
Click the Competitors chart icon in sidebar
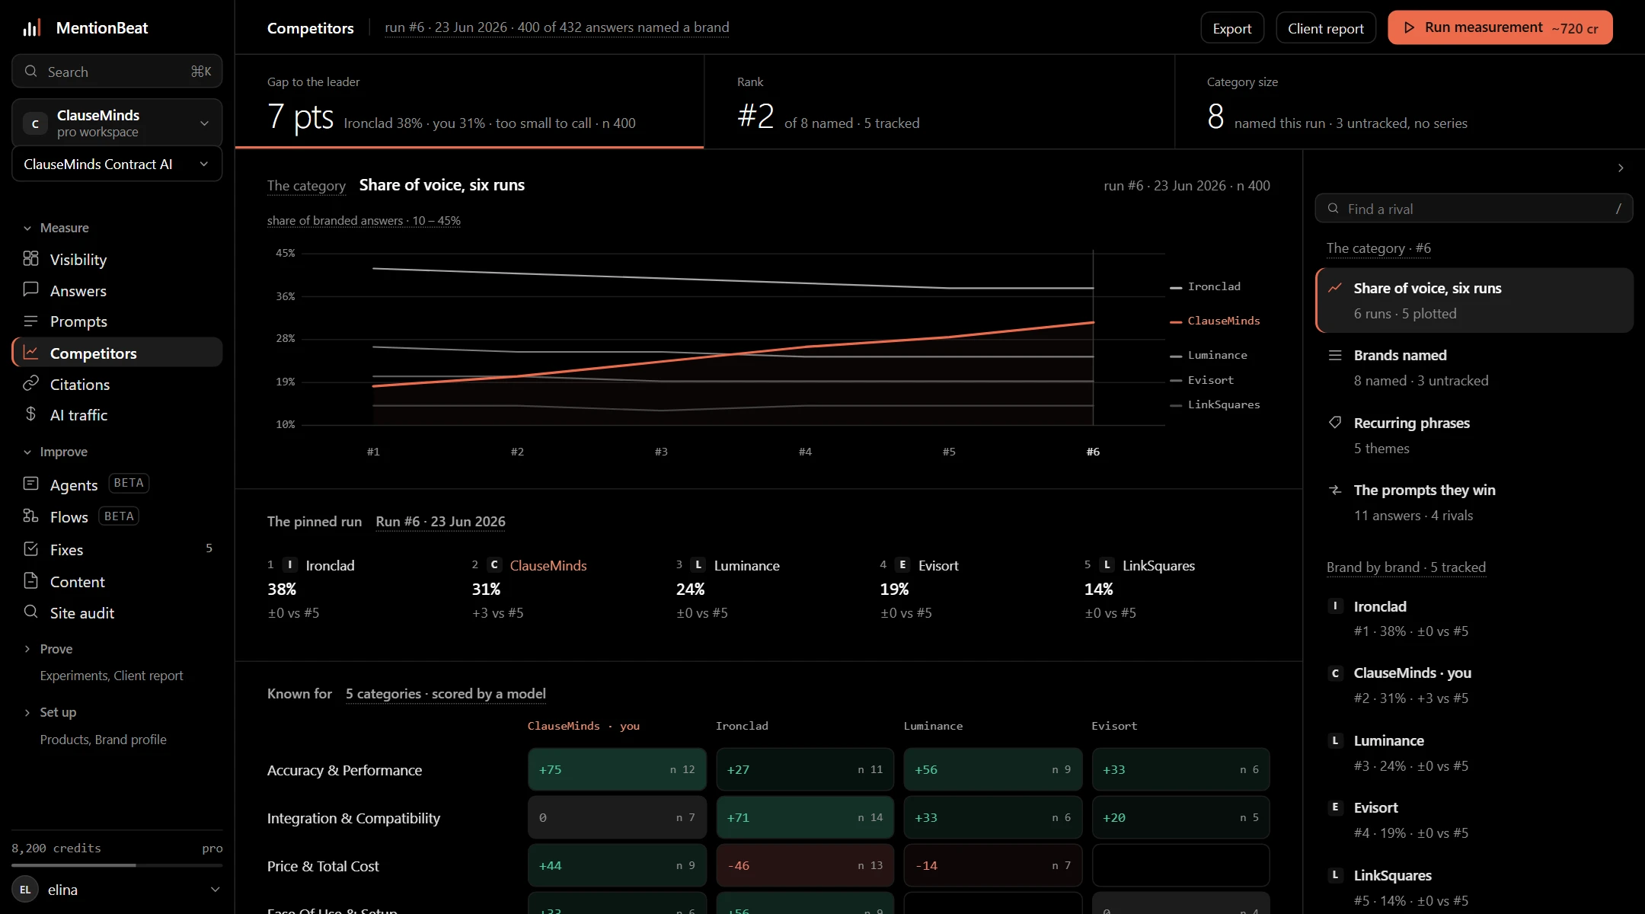30,353
